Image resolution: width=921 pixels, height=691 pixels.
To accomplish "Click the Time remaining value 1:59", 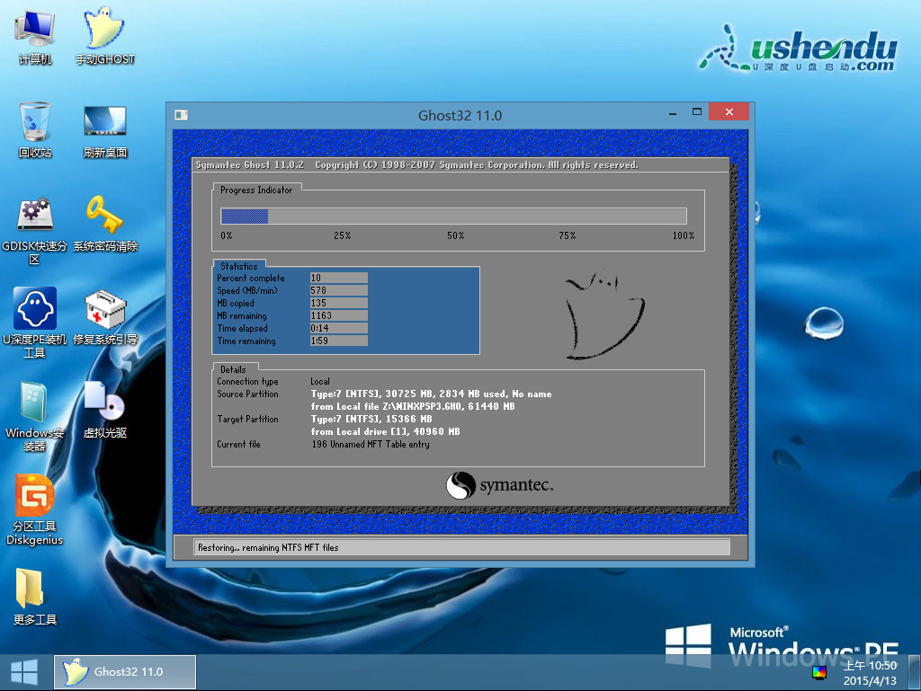I will click(339, 341).
